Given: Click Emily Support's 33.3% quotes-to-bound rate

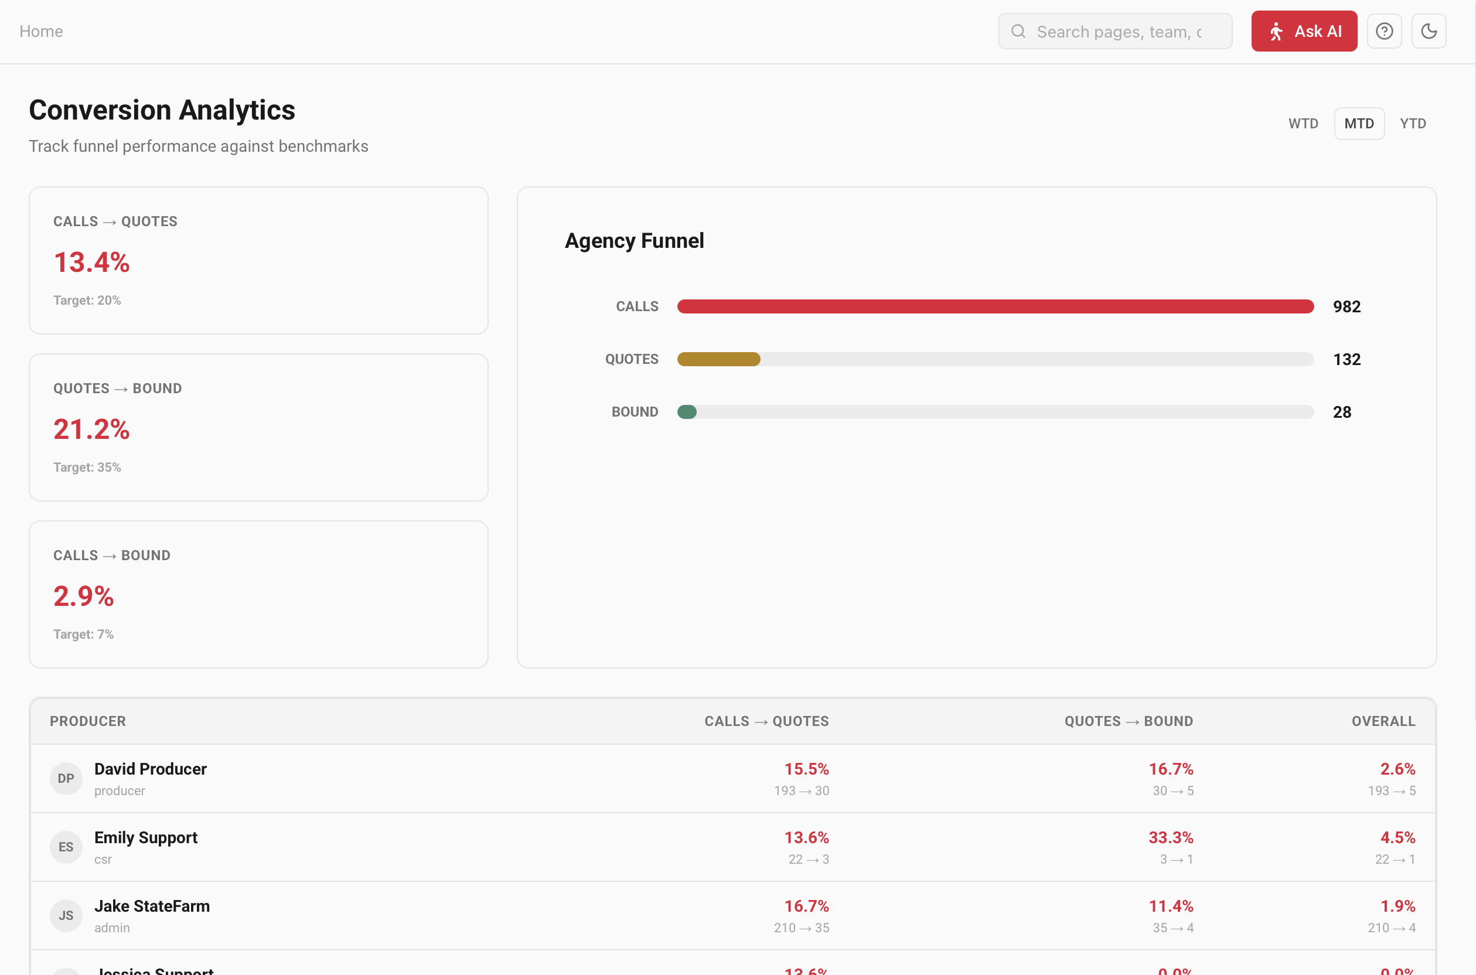Looking at the screenshot, I should [x=1171, y=837].
